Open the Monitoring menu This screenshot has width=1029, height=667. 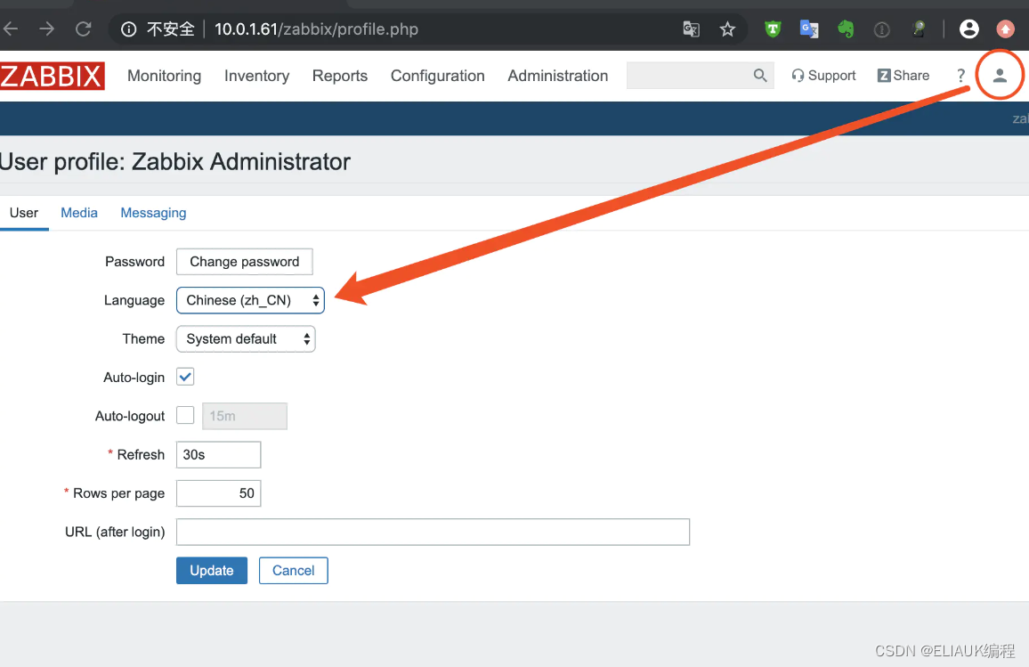(164, 76)
